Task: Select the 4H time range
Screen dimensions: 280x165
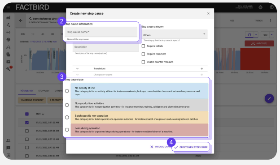Action: [x=43, y=34]
